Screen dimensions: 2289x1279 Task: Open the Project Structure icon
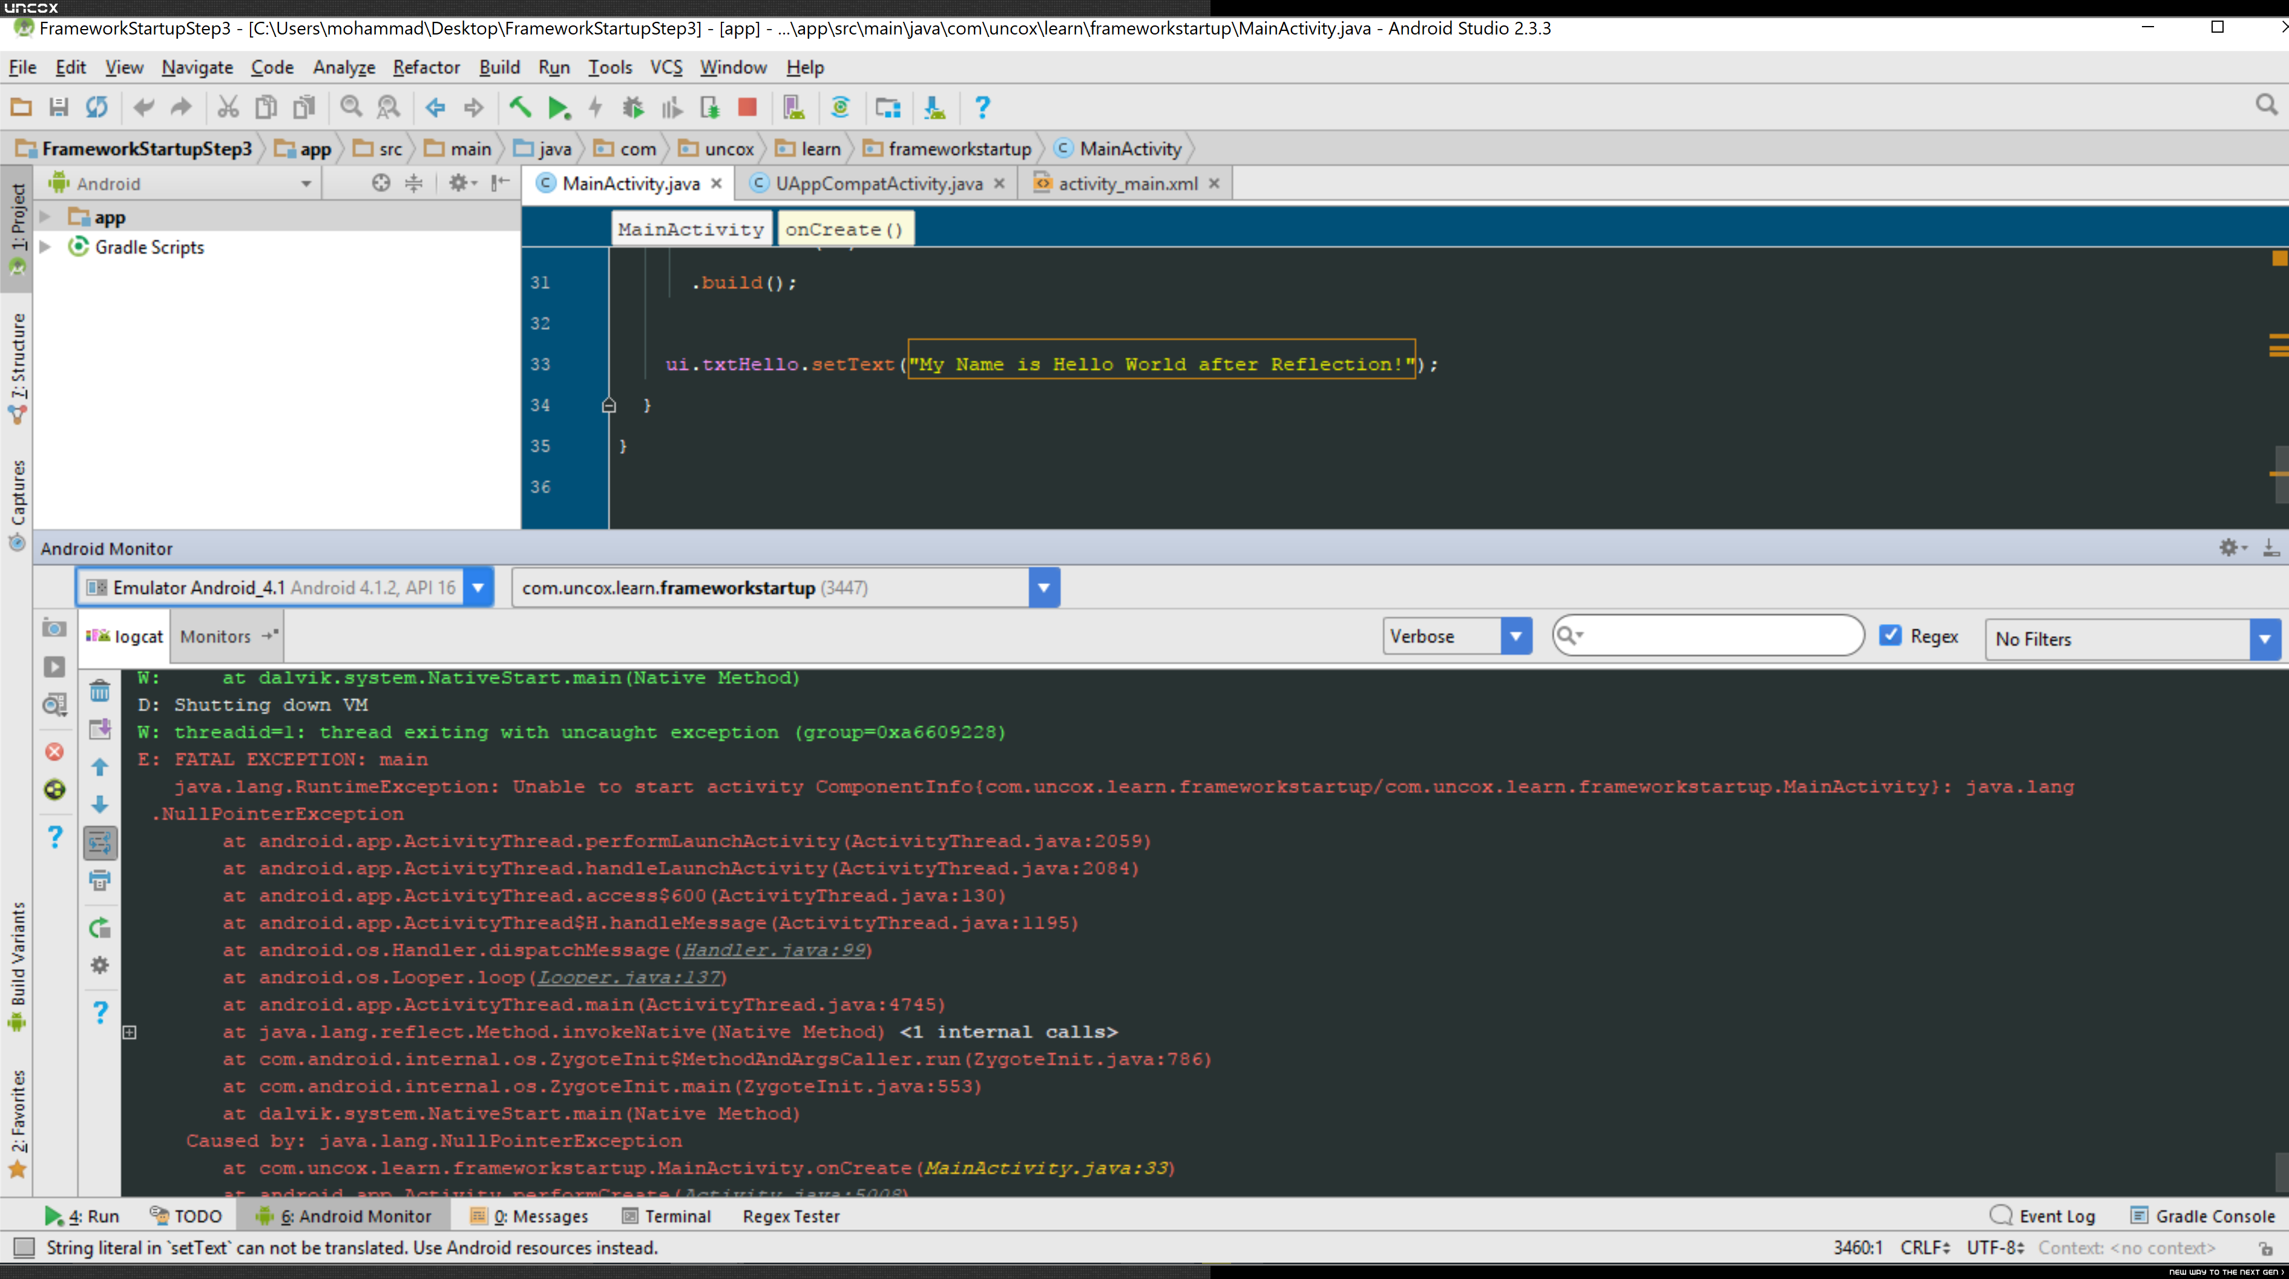(888, 108)
